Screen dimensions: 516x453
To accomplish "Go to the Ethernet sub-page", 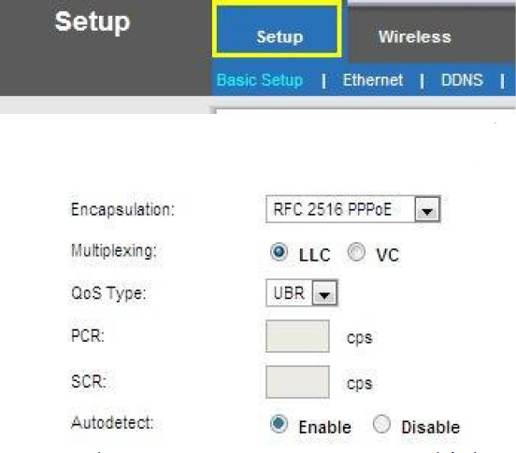I will pyautogui.click(x=373, y=80).
